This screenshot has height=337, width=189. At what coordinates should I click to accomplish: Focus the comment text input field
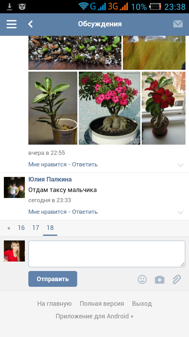coord(107,254)
